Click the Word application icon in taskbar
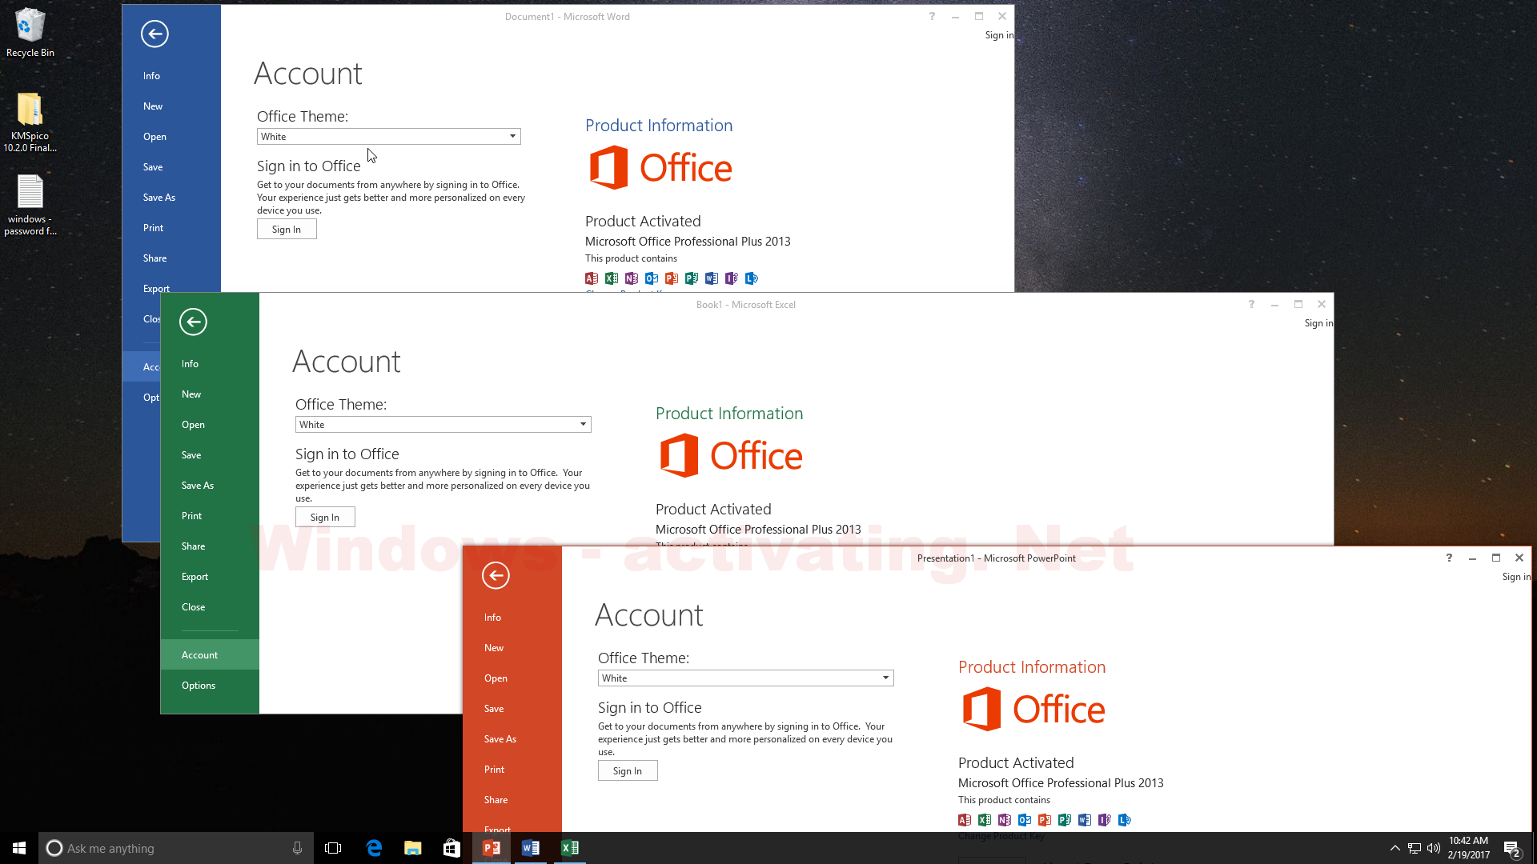The height and width of the screenshot is (864, 1537). pyautogui.click(x=530, y=847)
